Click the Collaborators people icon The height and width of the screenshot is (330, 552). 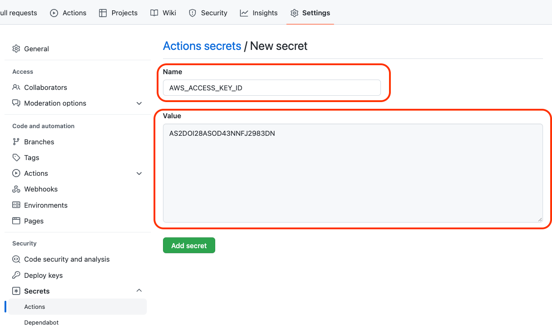point(16,87)
